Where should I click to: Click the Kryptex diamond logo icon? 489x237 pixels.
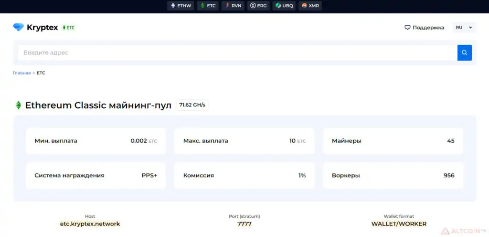[x=19, y=27]
